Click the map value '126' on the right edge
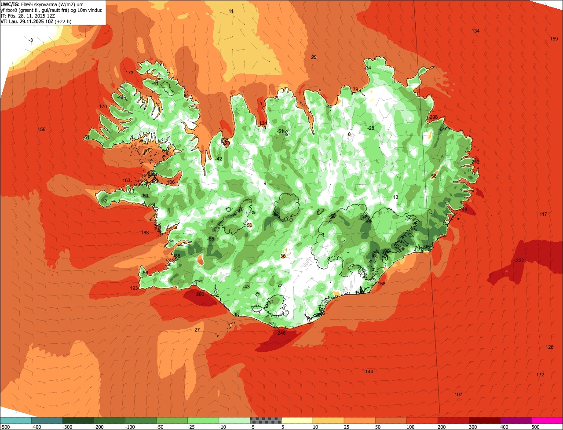This screenshot has height=430, width=563. (x=550, y=347)
